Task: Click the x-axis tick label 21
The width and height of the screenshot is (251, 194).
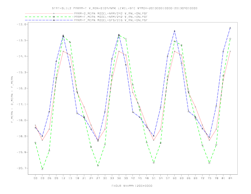Action: (x=84, y=178)
